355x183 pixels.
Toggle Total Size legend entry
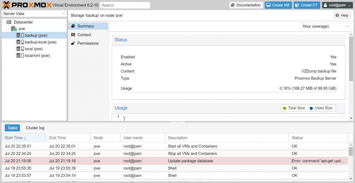click(x=294, y=108)
